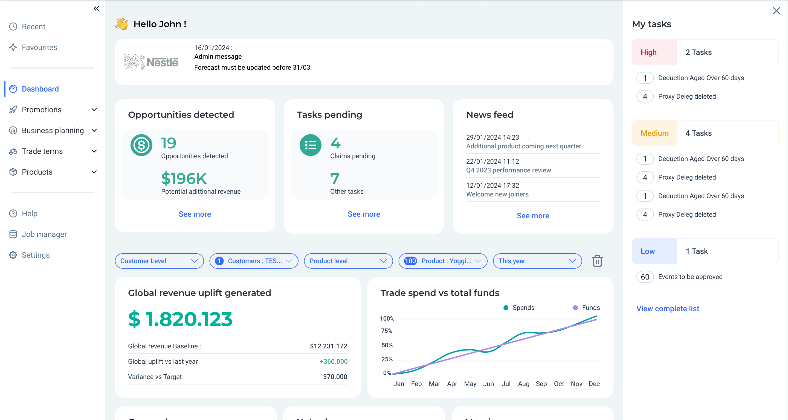The height and width of the screenshot is (420, 788).
Task: Collapse the sidebar with double-chevron icon
Action: [x=96, y=8]
